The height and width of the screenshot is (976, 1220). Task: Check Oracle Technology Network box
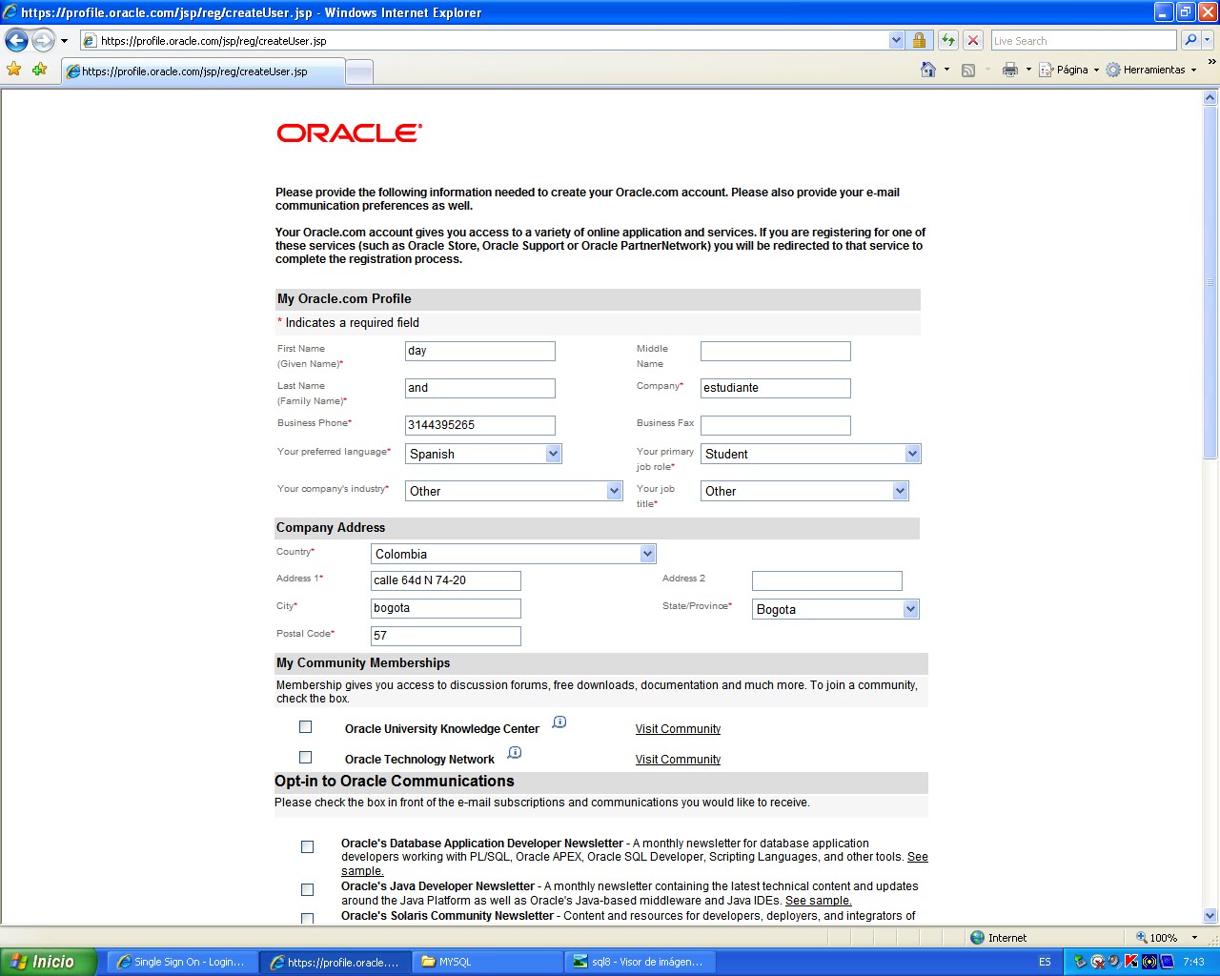tap(306, 758)
